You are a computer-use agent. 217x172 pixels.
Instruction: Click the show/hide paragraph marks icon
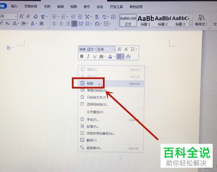[x=105, y=17]
